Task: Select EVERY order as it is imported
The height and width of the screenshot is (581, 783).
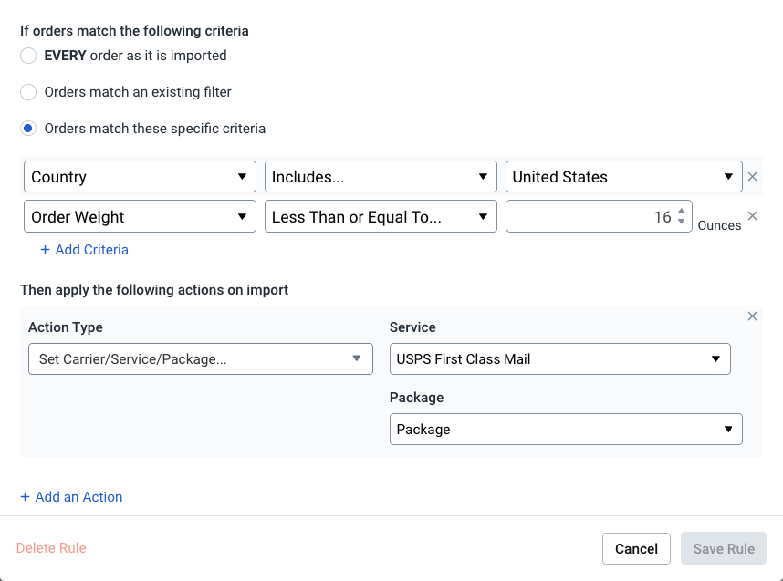Action: click(x=28, y=56)
